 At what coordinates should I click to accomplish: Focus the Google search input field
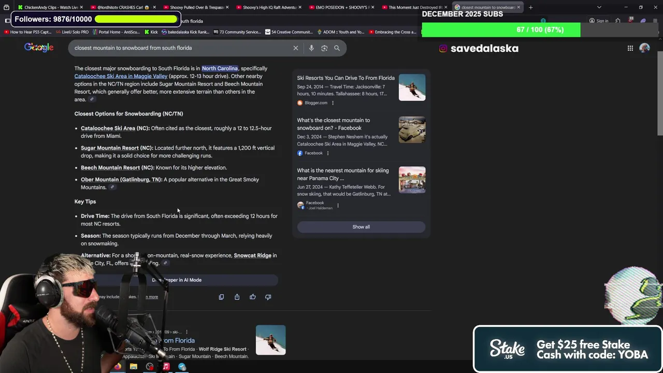point(181,48)
